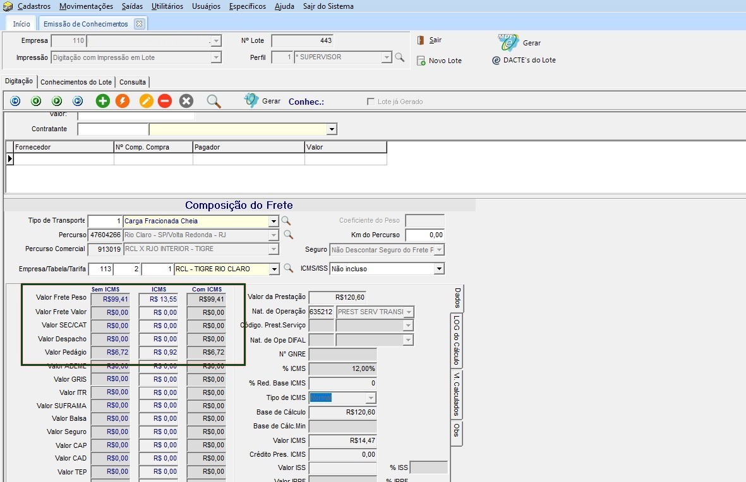Click DACTE's do Lote button
The image size is (746, 482).
pos(524,61)
